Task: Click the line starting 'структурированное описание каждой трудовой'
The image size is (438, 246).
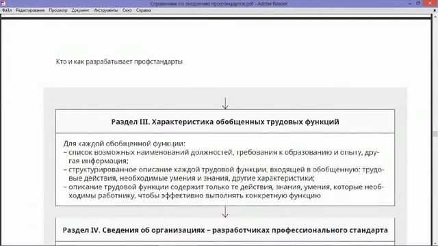Action: pos(224,169)
